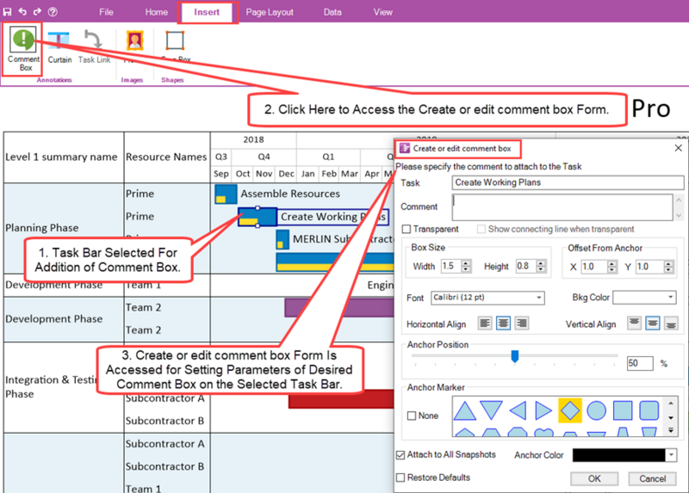Image resolution: width=689 pixels, height=493 pixels.
Task: Check the None anchor marker box
Action: pyautogui.click(x=412, y=416)
